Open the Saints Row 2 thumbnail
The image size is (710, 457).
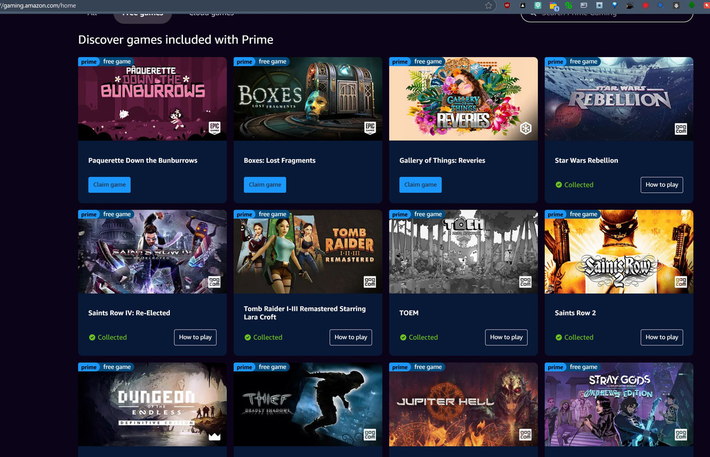click(x=619, y=251)
